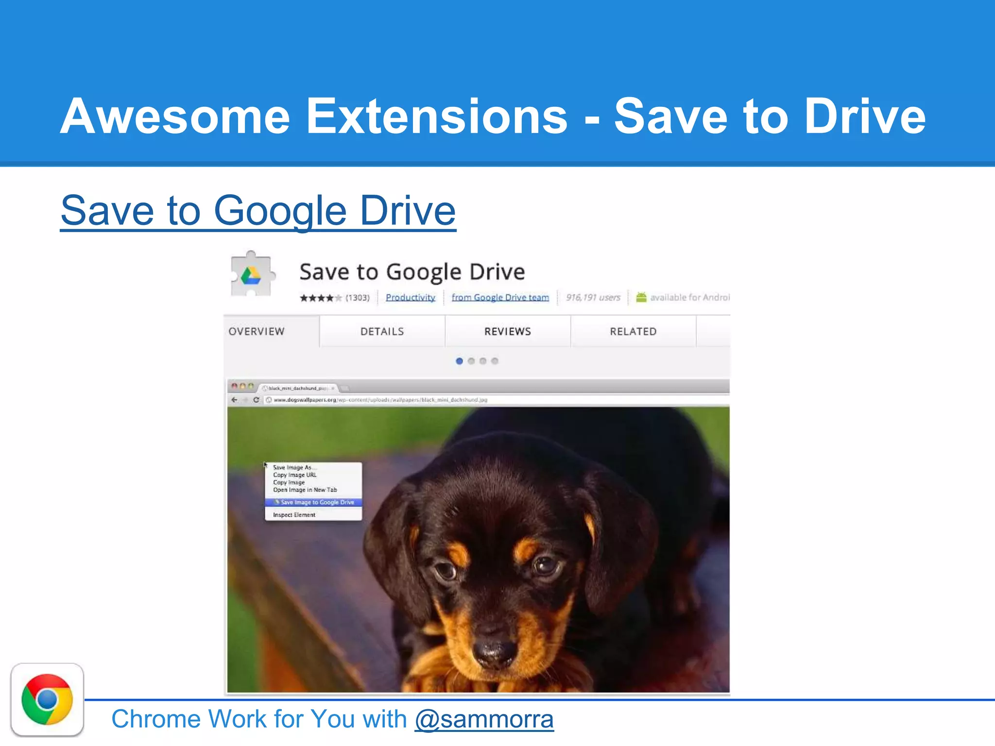Click the Save to Google Drive extension title
The width and height of the screenshot is (995, 746).
412,272
